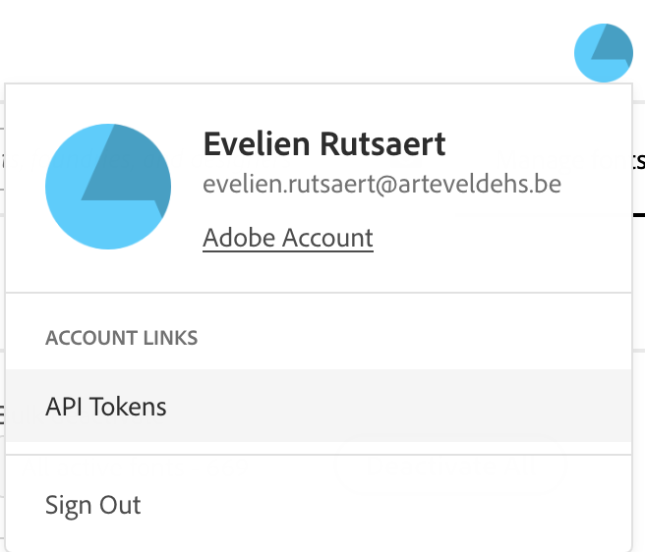This screenshot has height=552, width=645.
Task: Sign out of the Adobe account
Action: pyautogui.click(x=93, y=506)
